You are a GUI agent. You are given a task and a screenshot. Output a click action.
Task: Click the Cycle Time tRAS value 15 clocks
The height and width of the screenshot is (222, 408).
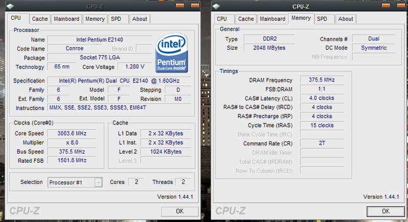[322, 125]
